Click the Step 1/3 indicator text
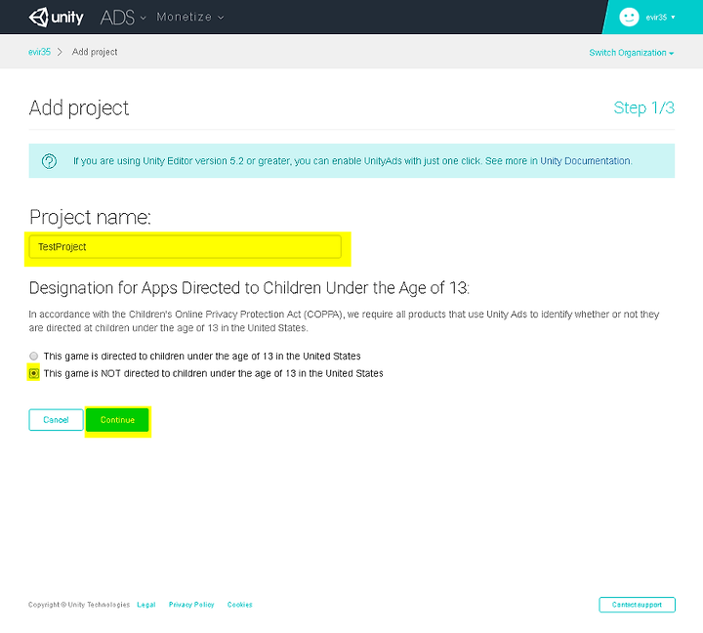This screenshot has width=703, height=633. pos(643,107)
